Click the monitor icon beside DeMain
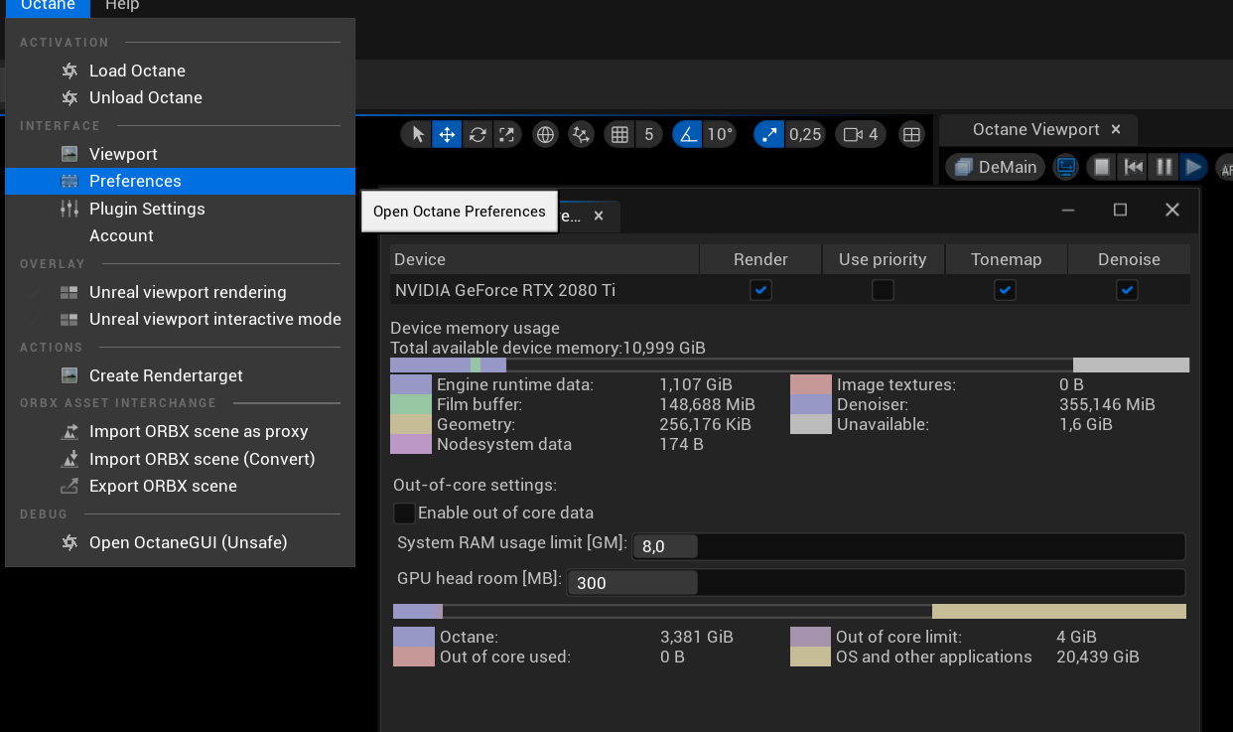The image size is (1233, 732). (x=1065, y=167)
